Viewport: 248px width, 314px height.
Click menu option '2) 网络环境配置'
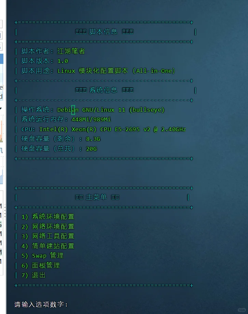pyautogui.click(x=48, y=227)
